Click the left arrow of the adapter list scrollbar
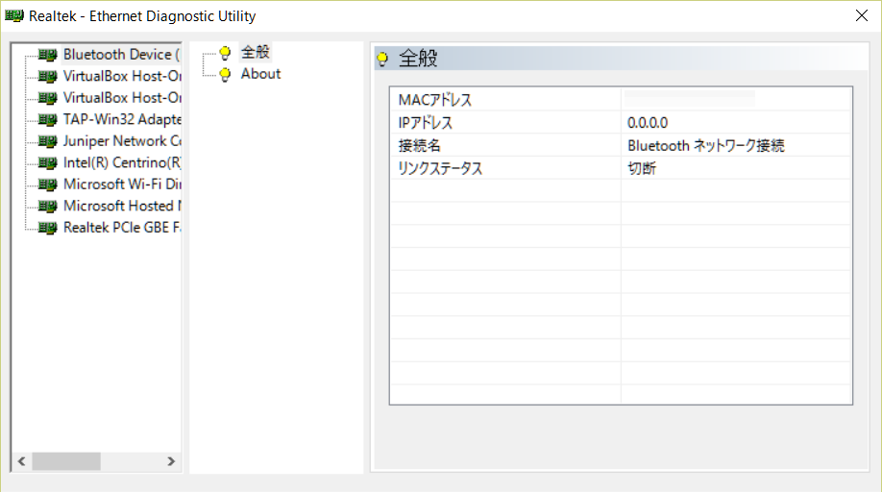 [x=21, y=461]
